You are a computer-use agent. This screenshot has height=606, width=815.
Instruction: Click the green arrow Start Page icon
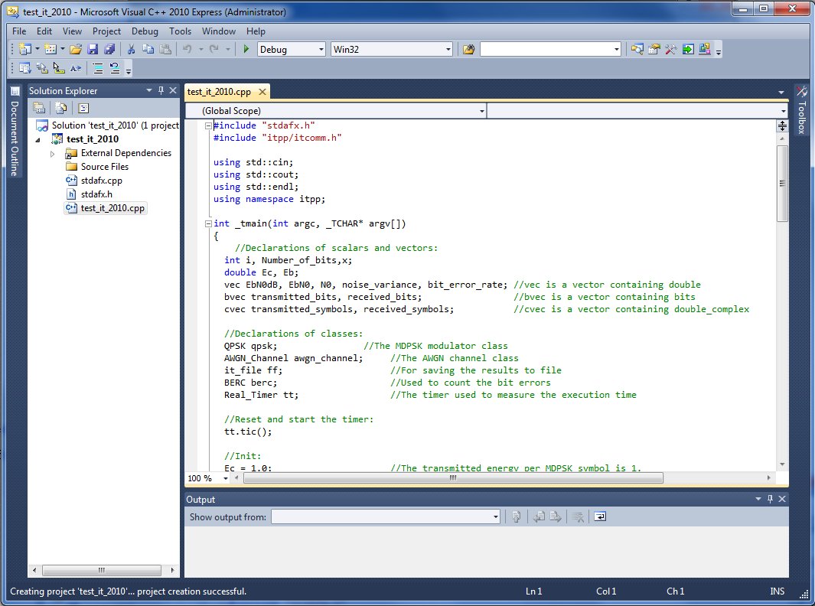point(688,50)
